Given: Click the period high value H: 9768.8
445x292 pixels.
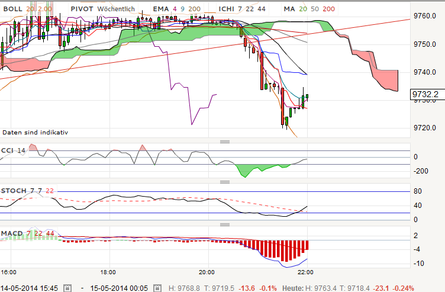Looking at the screenshot, I should click(183, 288).
